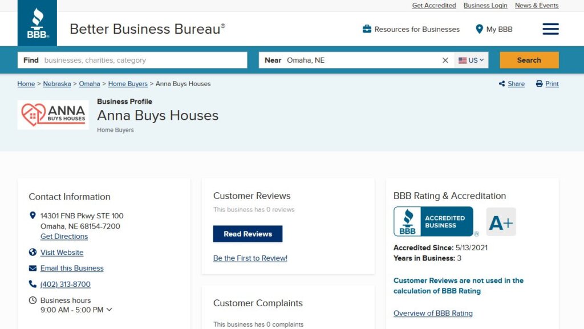
Task: Click the envelope icon beside Email this Business
Action: (x=33, y=268)
